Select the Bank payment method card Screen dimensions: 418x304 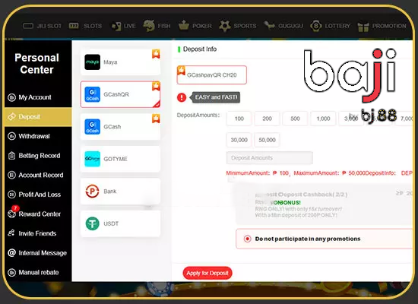[120, 192]
